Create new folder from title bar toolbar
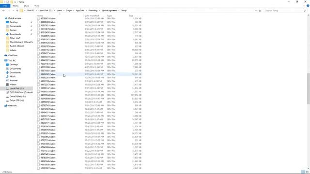 coord(12,2)
